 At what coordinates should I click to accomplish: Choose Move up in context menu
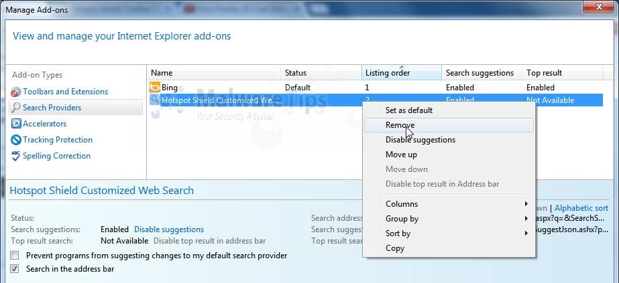pos(449,155)
